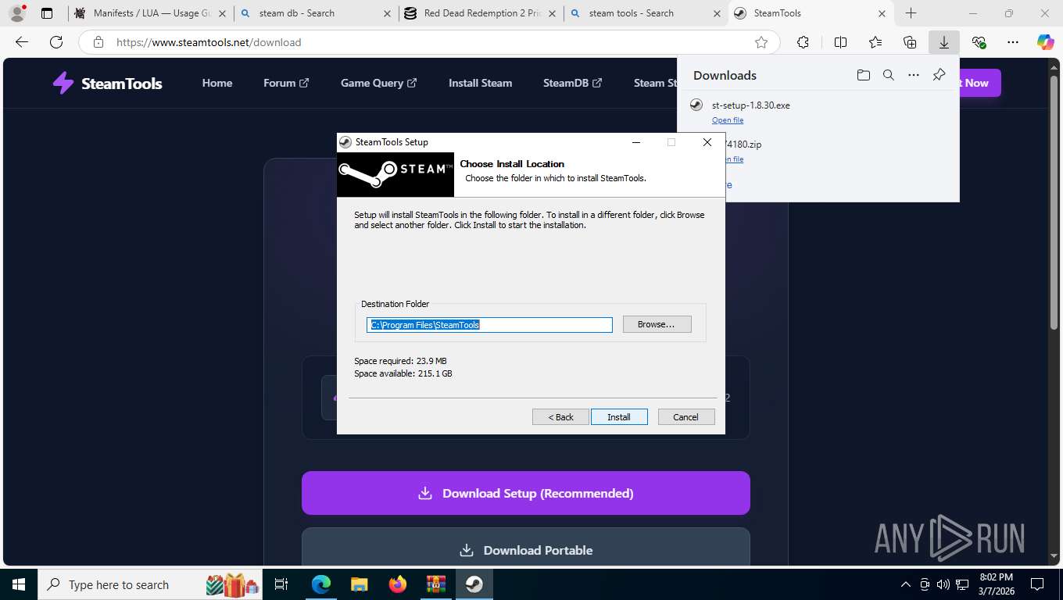
Task: Minimize the SteamTools Setup dialog
Action: point(636,142)
